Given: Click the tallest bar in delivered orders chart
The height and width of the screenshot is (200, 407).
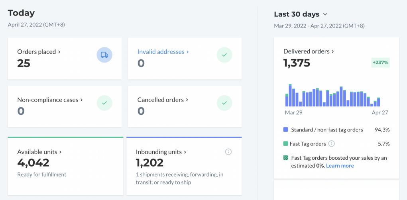Looking at the screenshot, I should 290,96.
